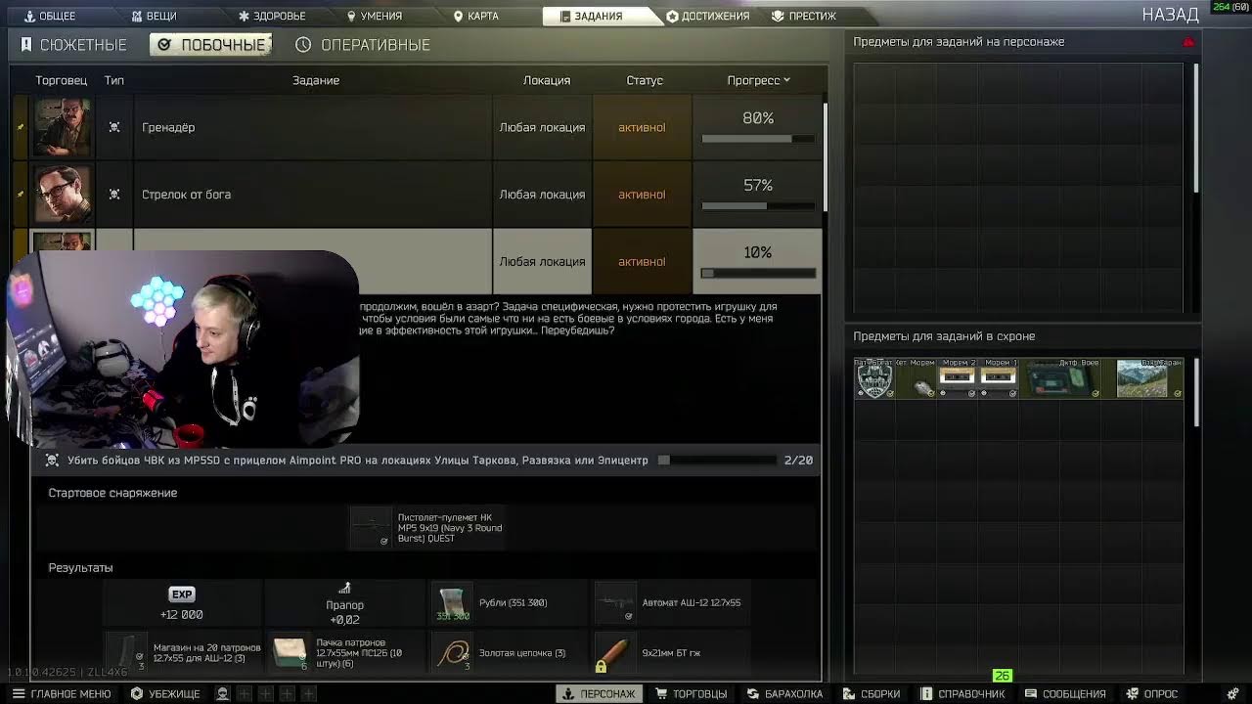Viewport: 1252px width, 704px height.
Task: Click the red alert icon top-right
Action: [x=1188, y=42]
